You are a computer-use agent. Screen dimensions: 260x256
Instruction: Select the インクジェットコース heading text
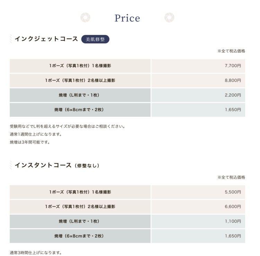[x=46, y=39]
